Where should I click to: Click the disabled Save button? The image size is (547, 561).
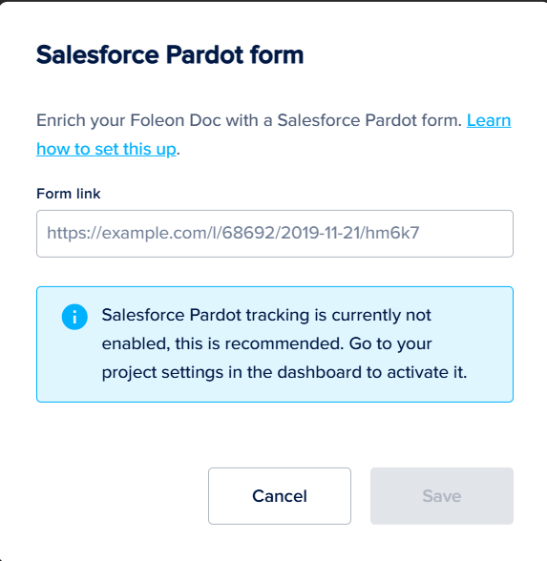pos(442,496)
